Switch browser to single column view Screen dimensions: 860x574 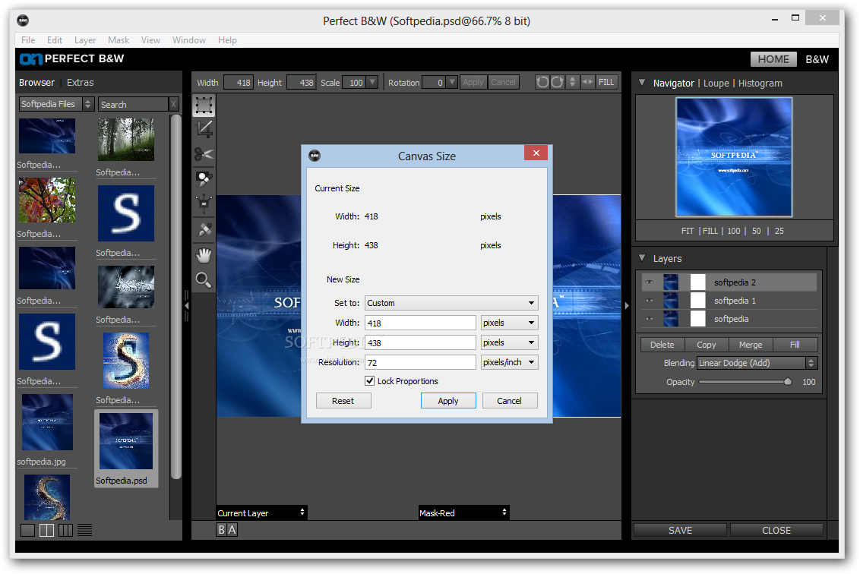(27, 530)
